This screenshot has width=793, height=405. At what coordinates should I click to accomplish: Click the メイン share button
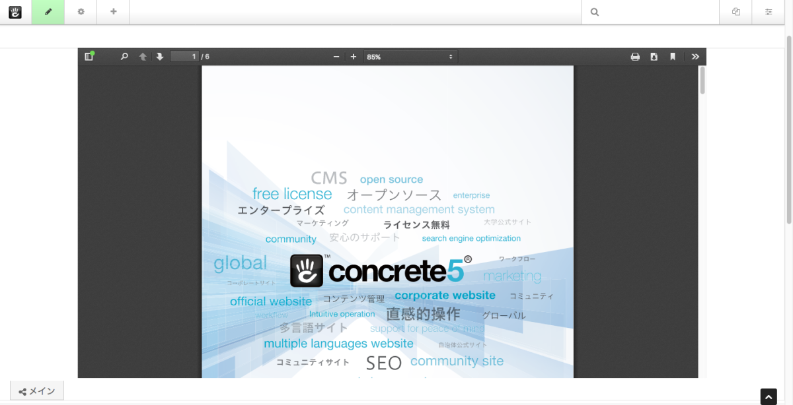[37, 391]
